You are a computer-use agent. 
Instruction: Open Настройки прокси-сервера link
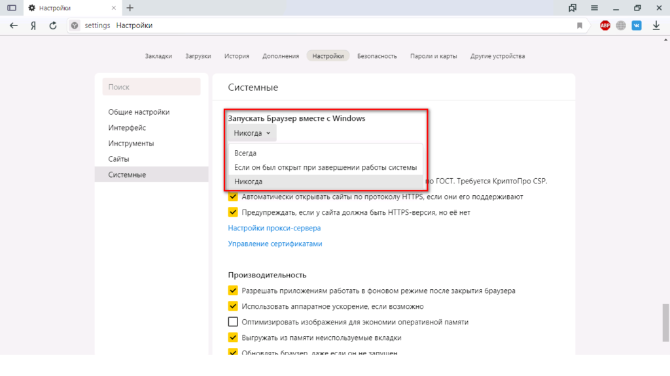coord(274,228)
